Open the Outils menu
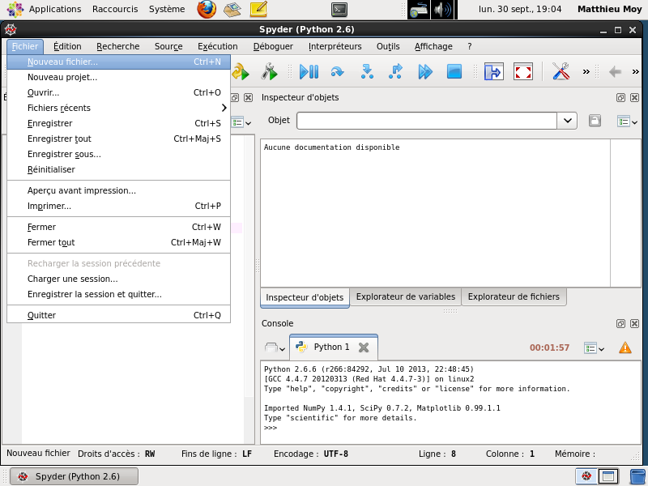The image size is (648, 486). pos(388,46)
